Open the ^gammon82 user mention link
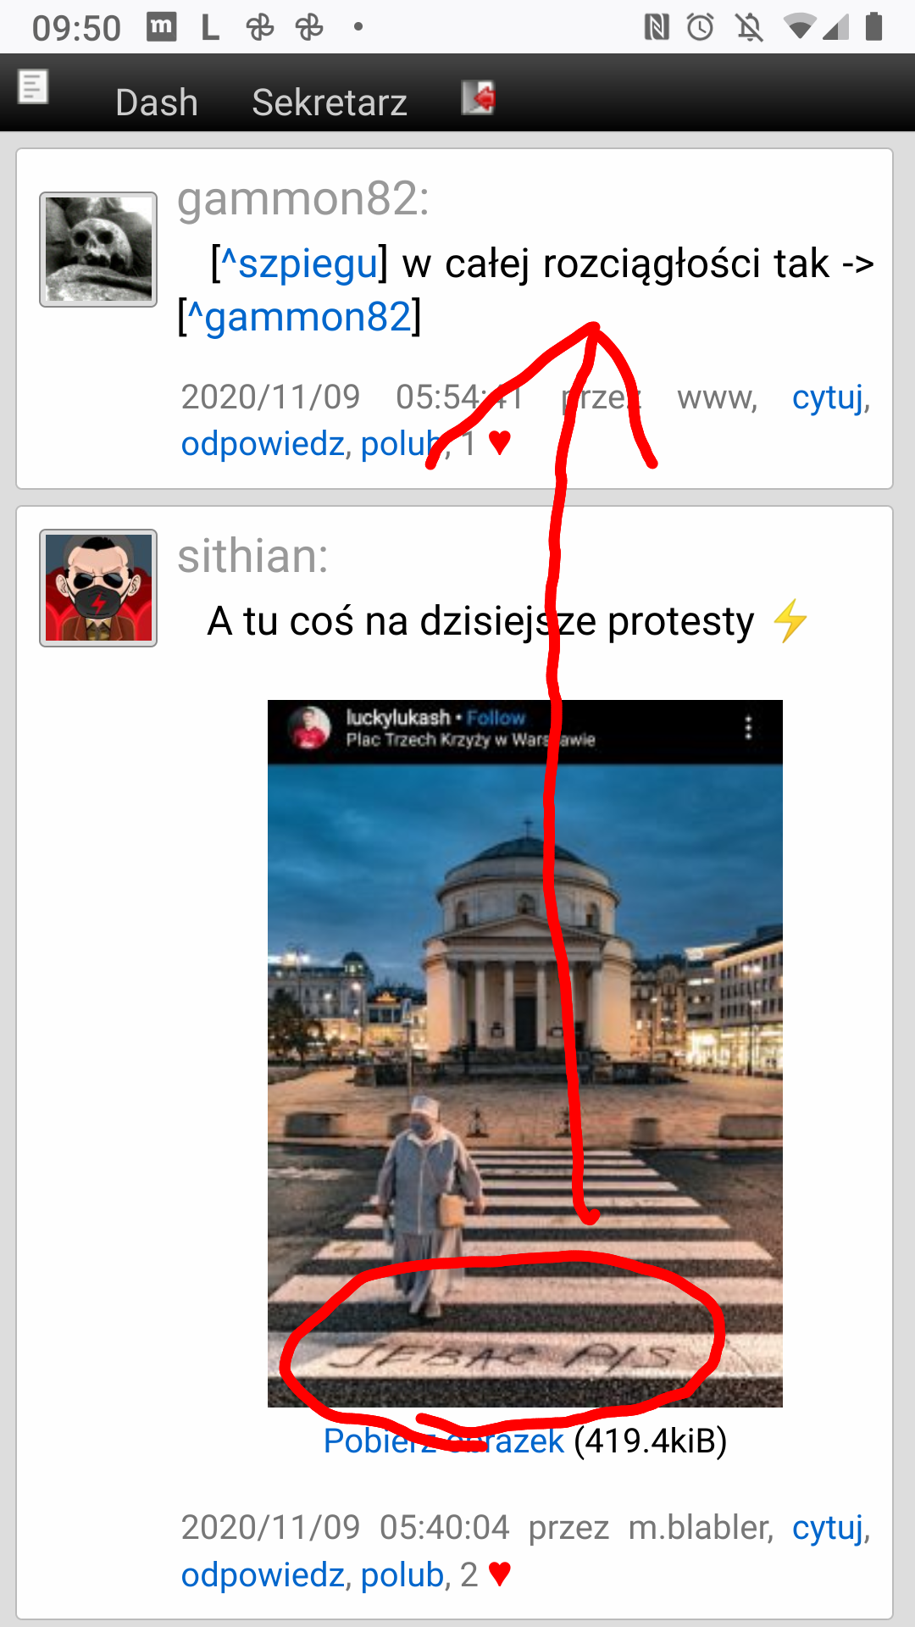915x1627 pixels. point(299,317)
